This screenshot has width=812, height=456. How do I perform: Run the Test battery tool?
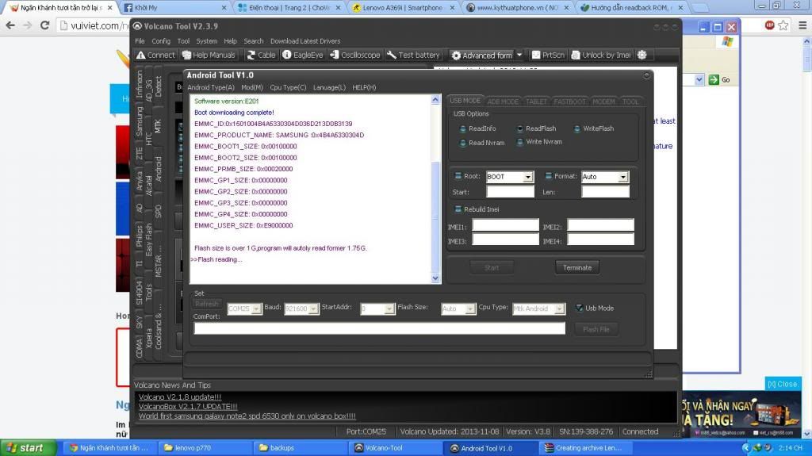(x=413, y=55)
